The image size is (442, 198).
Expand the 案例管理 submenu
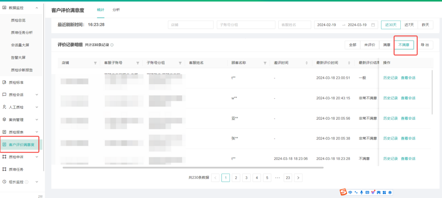37,120
